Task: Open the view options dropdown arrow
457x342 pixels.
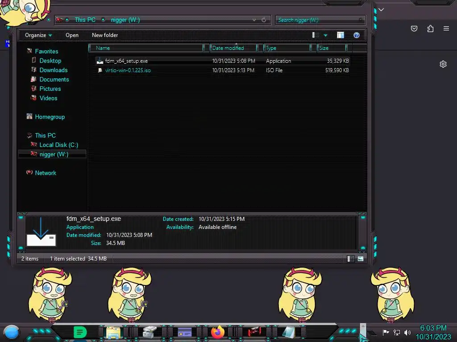Action: point(325,35)
